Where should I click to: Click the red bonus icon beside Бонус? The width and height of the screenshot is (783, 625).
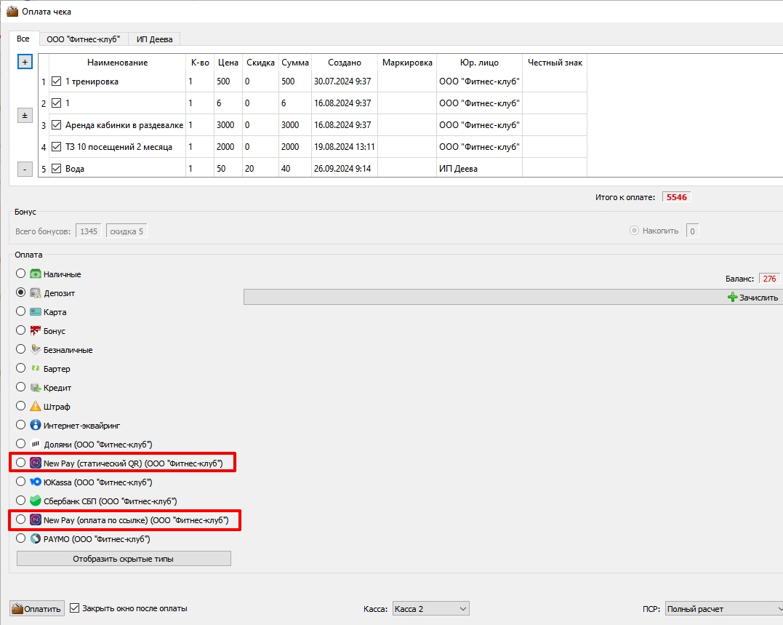(36, 330)
